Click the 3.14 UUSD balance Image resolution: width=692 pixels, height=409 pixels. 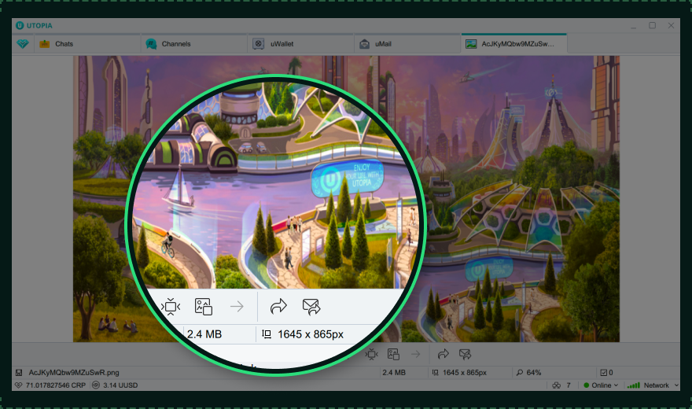115,385
